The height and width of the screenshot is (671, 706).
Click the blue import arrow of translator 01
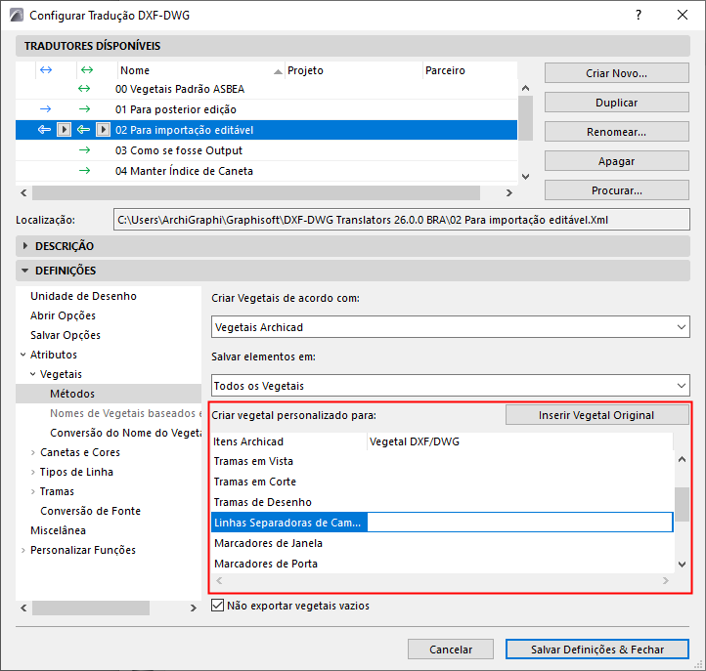[x=45, y=109]
